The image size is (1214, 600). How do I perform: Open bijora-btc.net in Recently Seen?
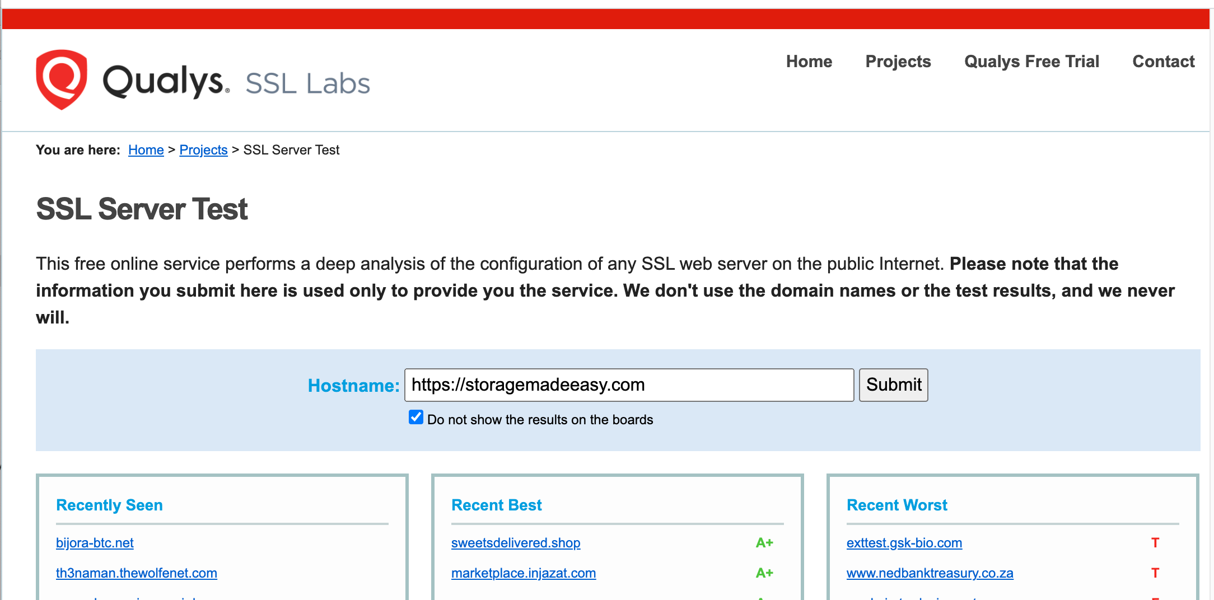(95, 543)
